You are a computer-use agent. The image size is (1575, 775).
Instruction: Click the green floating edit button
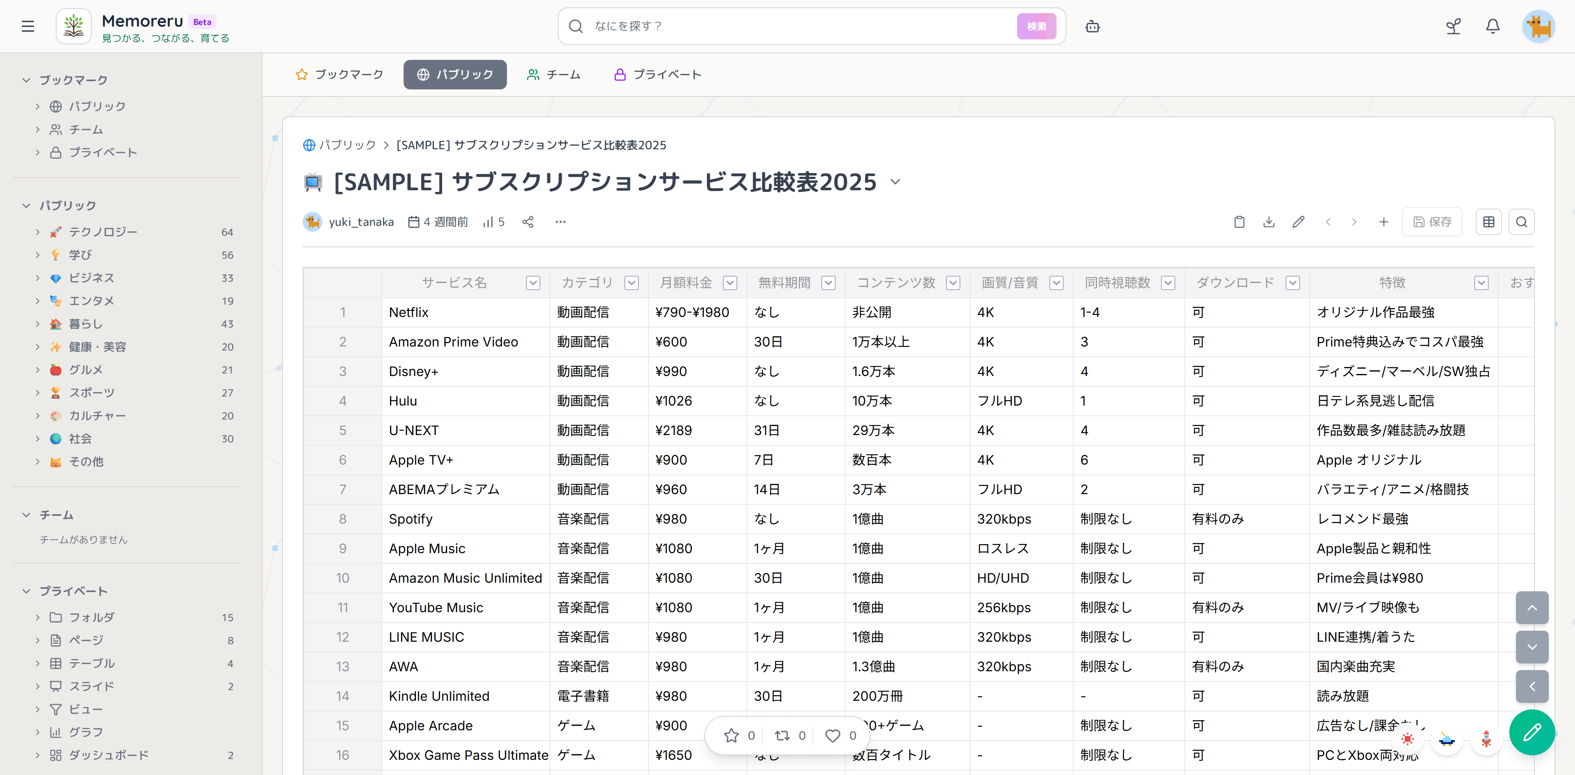point(1532,732)
